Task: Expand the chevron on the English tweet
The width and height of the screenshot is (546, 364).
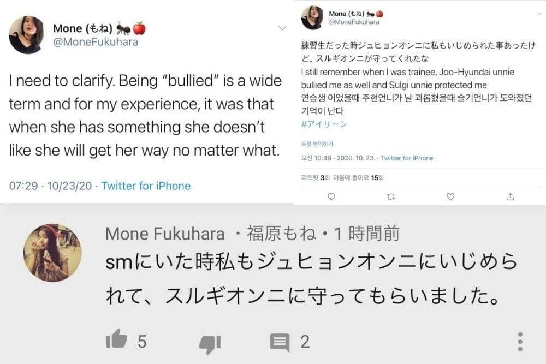Action: [x=282, y=28]
